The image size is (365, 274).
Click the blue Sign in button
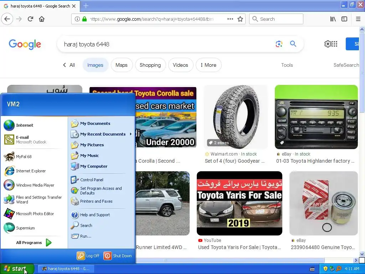click(352, 44)
